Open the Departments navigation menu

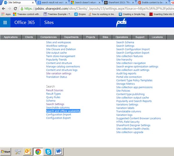click(71, 37)
